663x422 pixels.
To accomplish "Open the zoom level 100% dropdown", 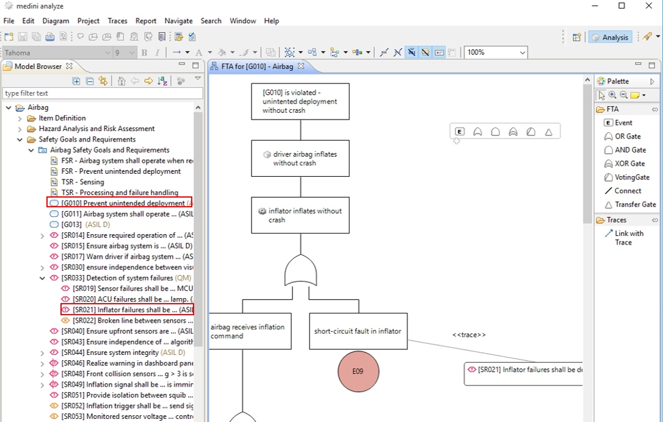I will [522, 53].
